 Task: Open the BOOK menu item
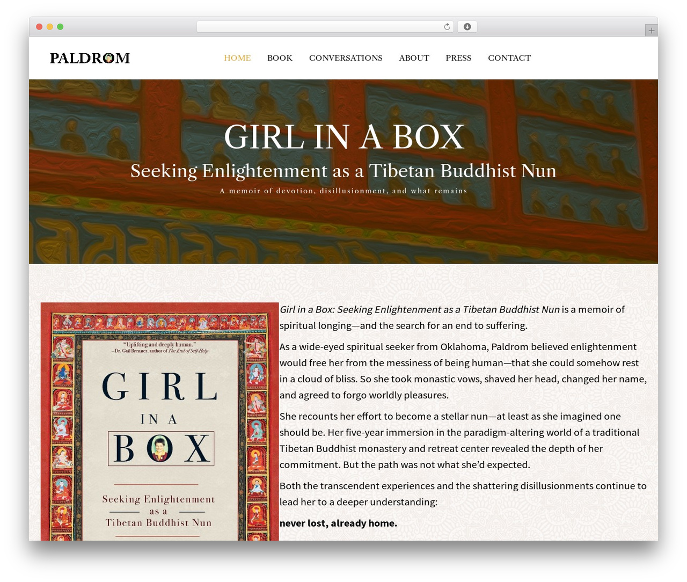pos(280,58)
